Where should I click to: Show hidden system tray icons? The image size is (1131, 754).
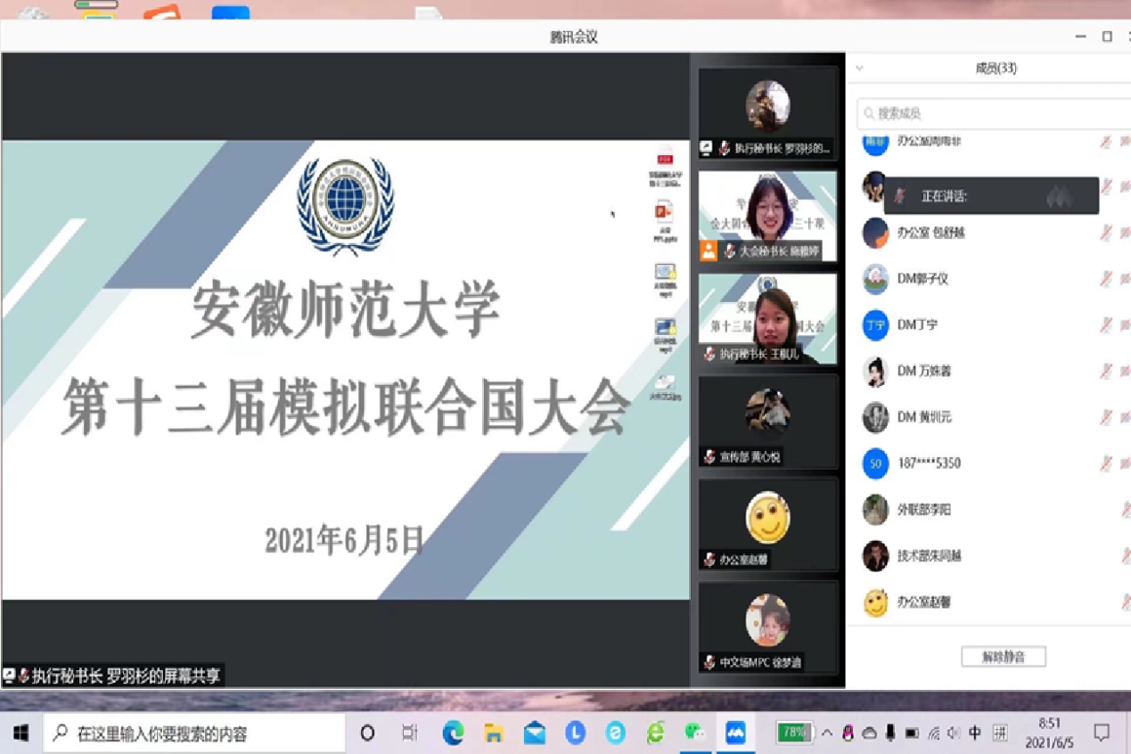pyautogui.click(x=827, y=733)
